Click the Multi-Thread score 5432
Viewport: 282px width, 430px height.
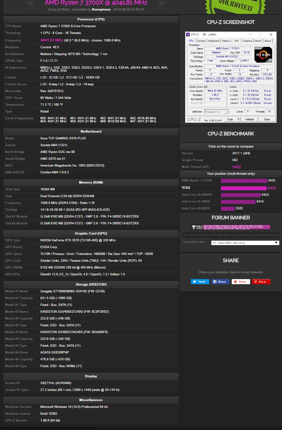pyautogui.click(x=237, y=167)
